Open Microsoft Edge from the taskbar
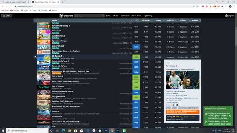This screenshot has height=133, width=237. (63, 130)
